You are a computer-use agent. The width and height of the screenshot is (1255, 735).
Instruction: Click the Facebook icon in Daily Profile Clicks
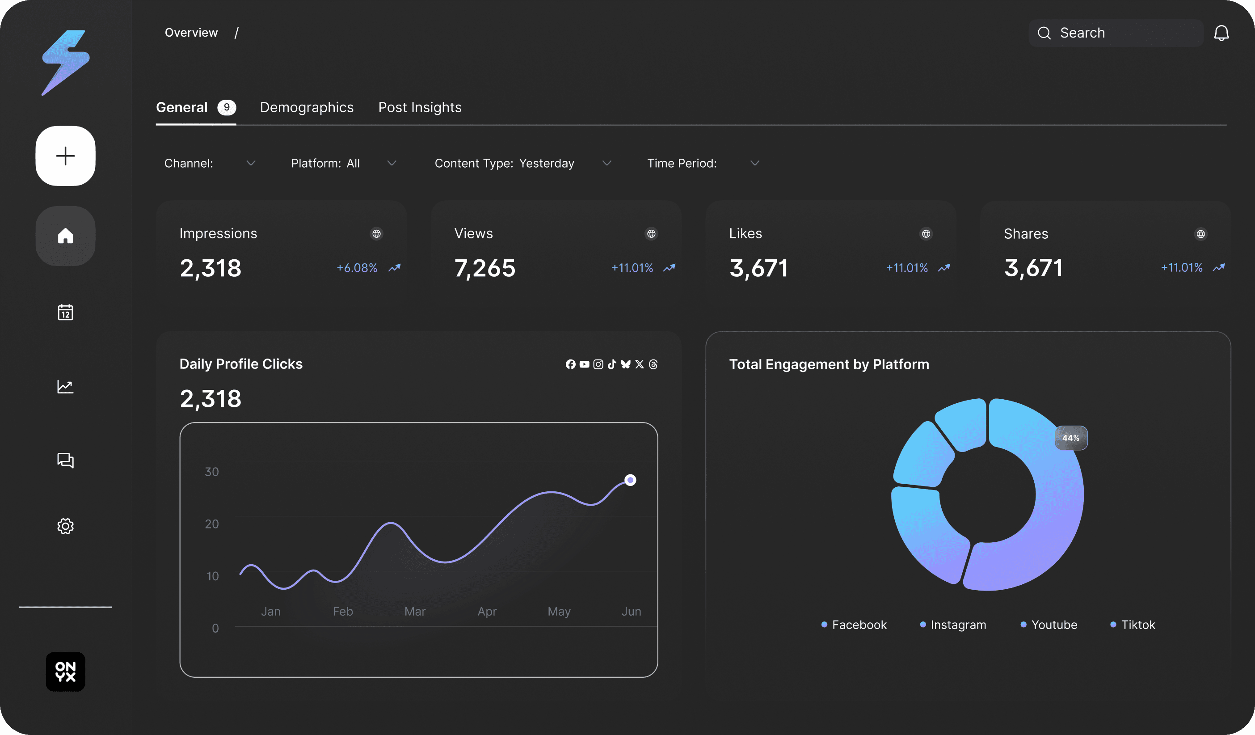click(x=570, y=364)
